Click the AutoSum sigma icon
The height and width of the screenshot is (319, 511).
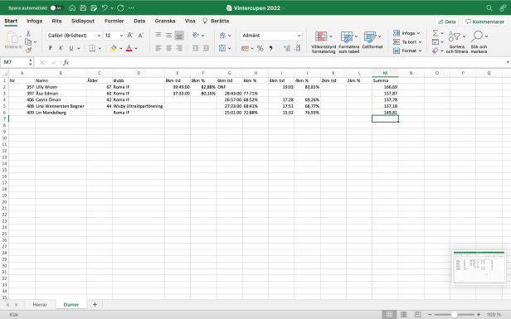436,33
